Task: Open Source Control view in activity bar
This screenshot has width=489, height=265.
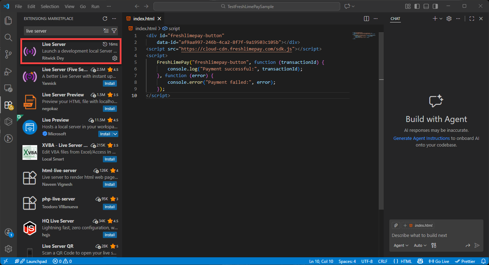Action: 8,54
